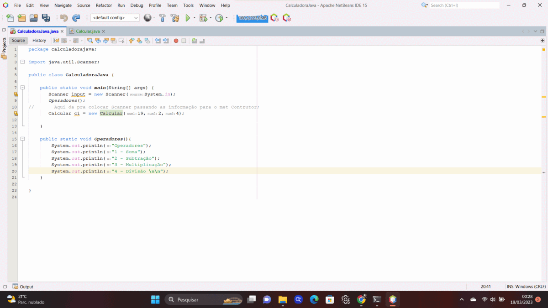Open the Output panel
The image size is (548, 308).
point(23,287)
